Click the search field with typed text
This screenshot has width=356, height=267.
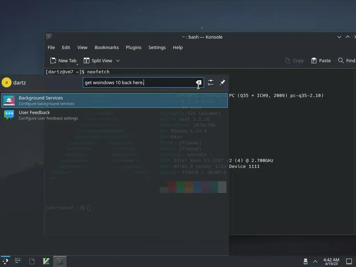[x=143, y=82]
